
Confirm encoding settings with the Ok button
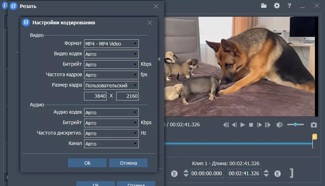click(87, 163)
